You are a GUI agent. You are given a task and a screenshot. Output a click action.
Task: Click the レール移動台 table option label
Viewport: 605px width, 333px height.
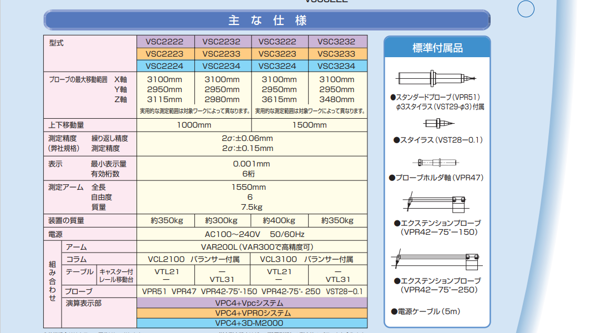tap(116, 280)
